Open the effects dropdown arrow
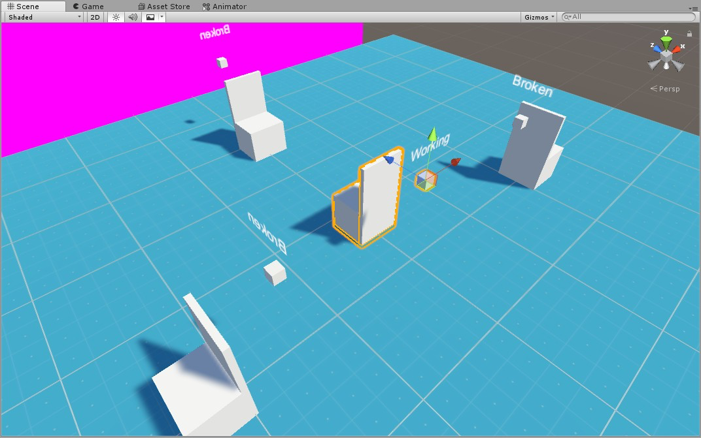 pyautogui.click(x=162, y=18)
